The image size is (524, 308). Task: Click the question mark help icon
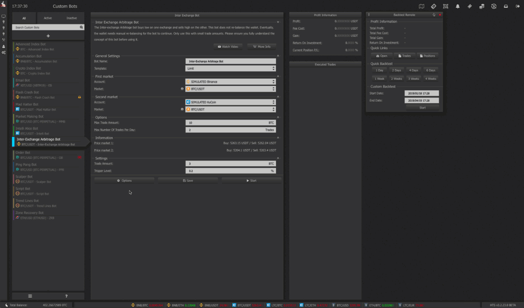[x=66, y=296]
